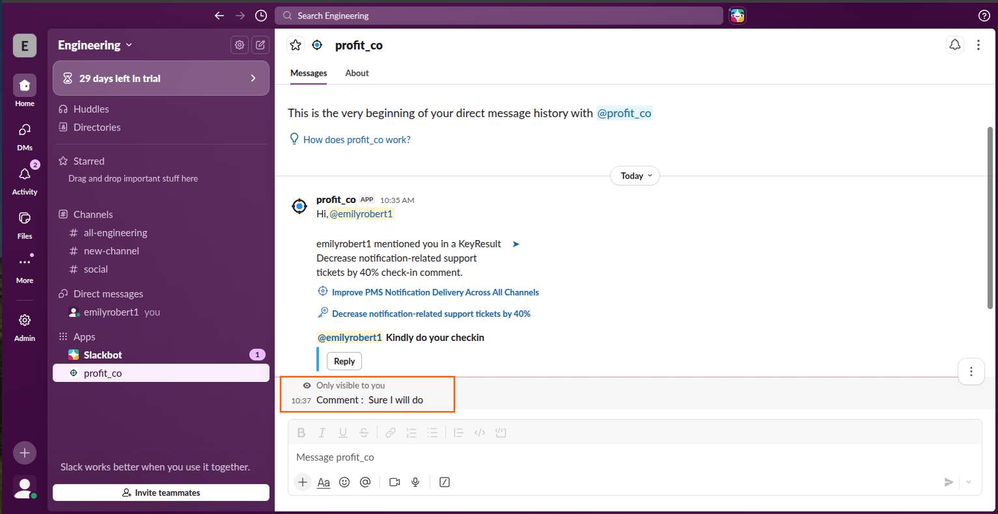Open the 29 days left in trial banner
The height and width of the screenshot is (514, 998).
161,78
